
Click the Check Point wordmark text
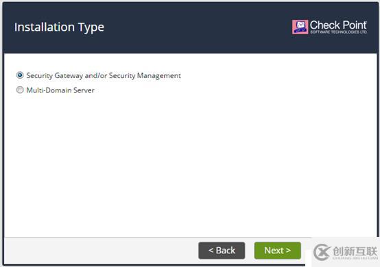(x=338, y=25)
